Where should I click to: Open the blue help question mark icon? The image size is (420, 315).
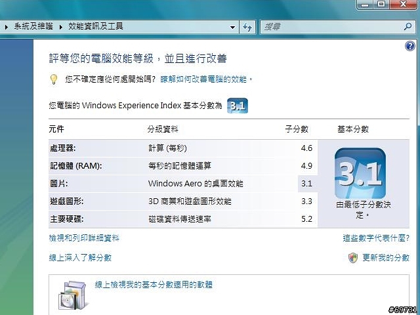[409, 46]
